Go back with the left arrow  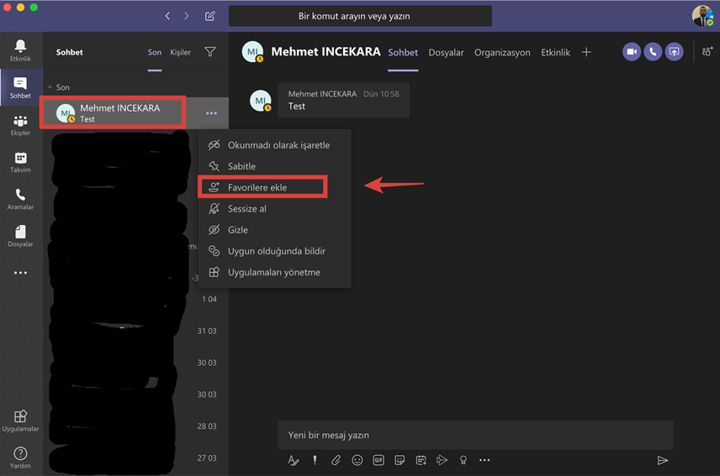(167, 16)
